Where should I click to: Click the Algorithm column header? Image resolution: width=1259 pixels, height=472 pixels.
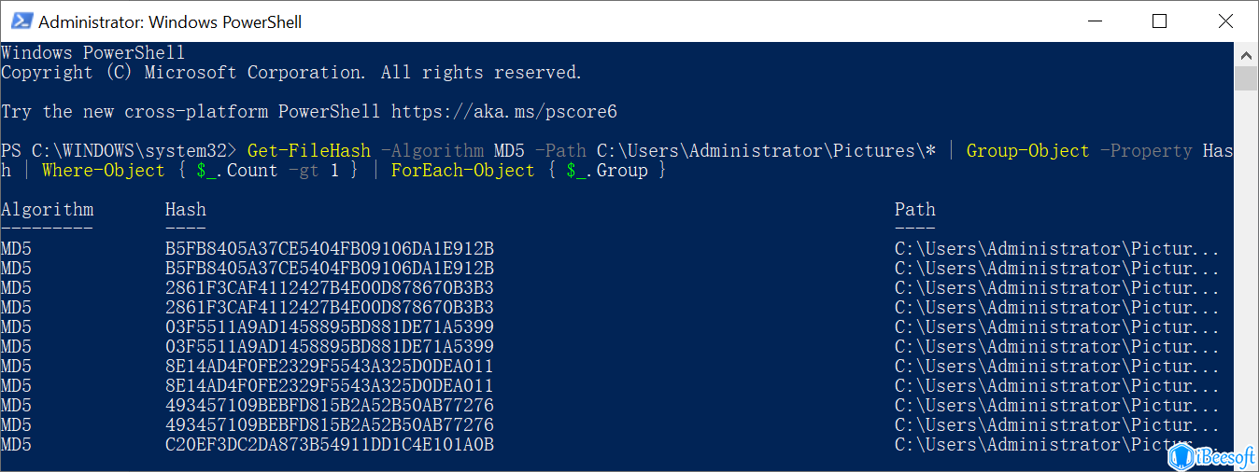coord(48,210)
